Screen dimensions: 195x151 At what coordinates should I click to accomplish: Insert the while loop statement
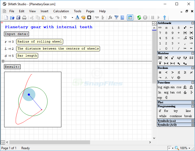tap(163, 116)
